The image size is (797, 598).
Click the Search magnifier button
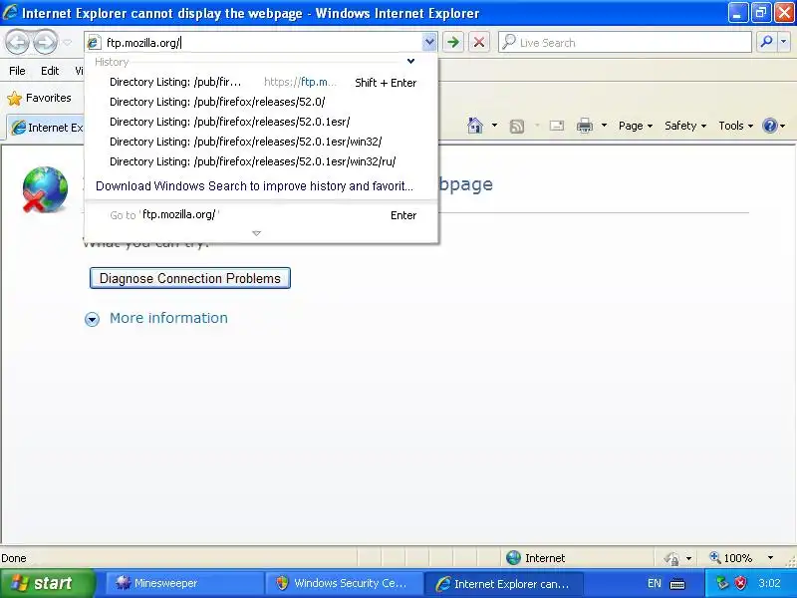coord(766,42)
